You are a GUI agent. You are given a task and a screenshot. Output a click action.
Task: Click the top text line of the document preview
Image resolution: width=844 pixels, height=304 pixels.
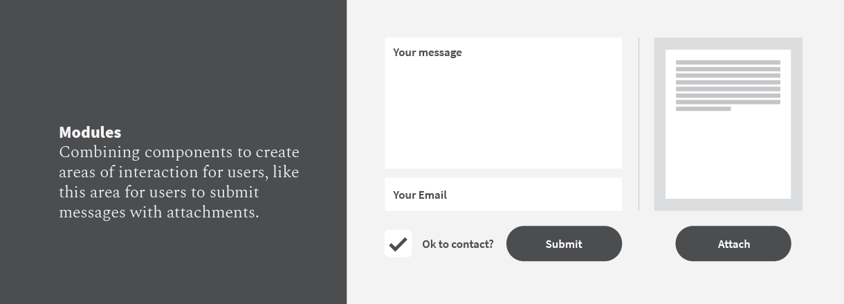coord(728,63)
